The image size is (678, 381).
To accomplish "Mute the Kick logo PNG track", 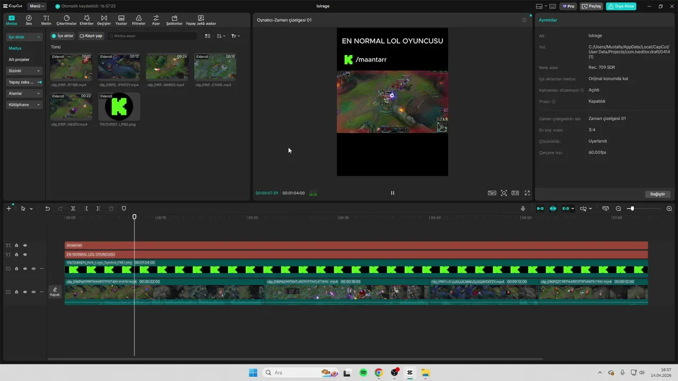I will (33, 269).
